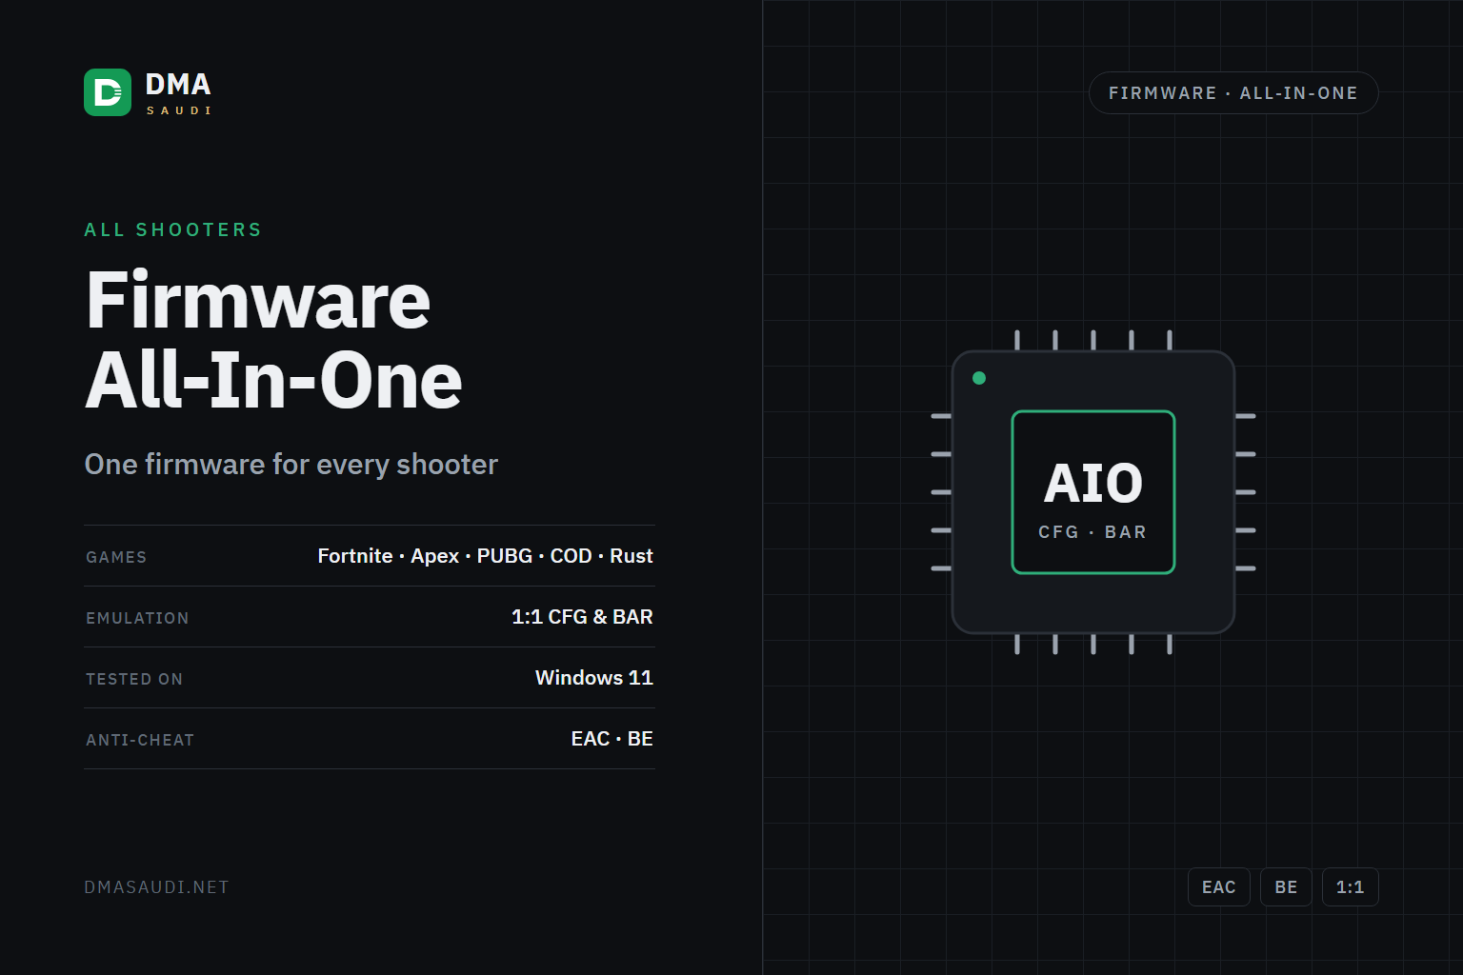Click the ANTI-CHEAT row label
The image size is (1463, 975).
(140, 740)
